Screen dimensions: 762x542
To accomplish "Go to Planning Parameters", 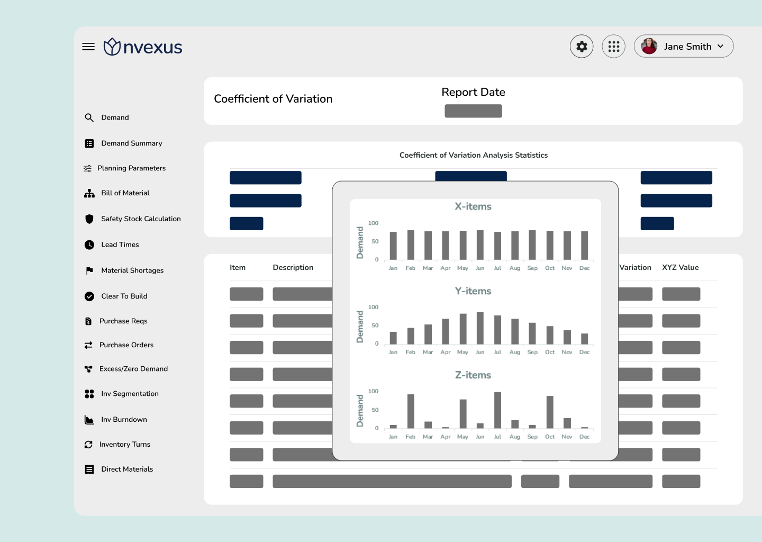I will click(131, 168).
